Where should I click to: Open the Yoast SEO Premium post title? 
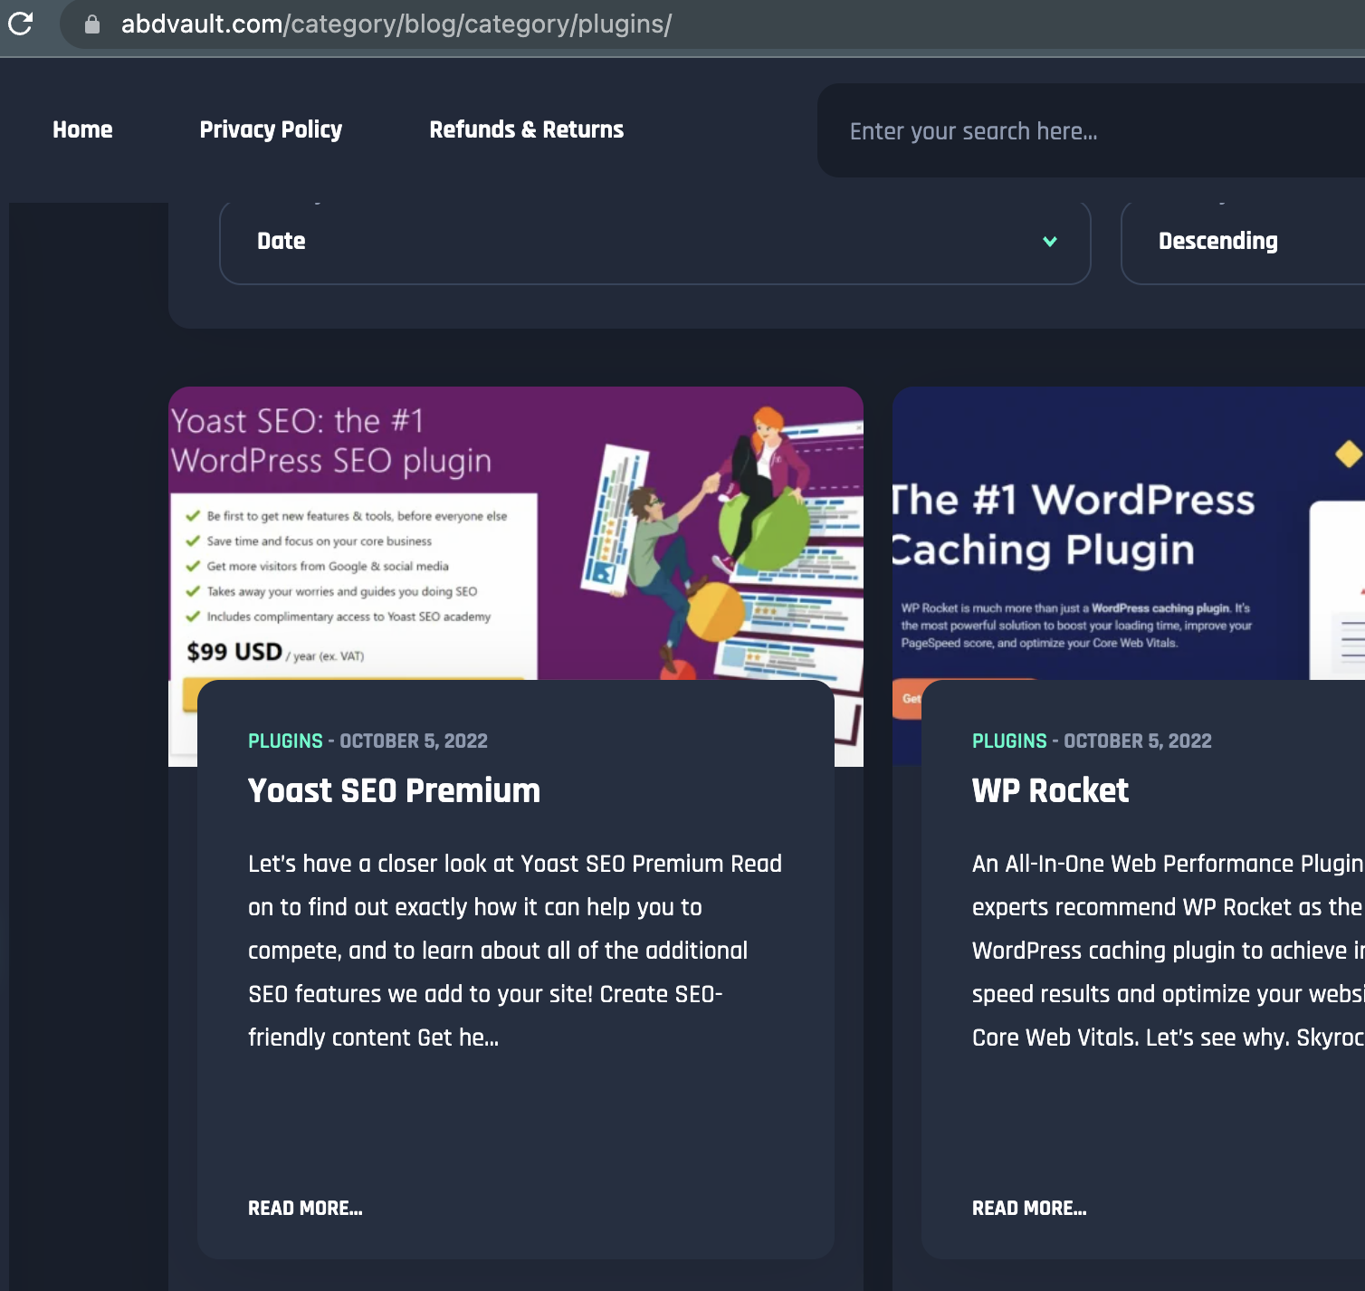tap(394, 790)
